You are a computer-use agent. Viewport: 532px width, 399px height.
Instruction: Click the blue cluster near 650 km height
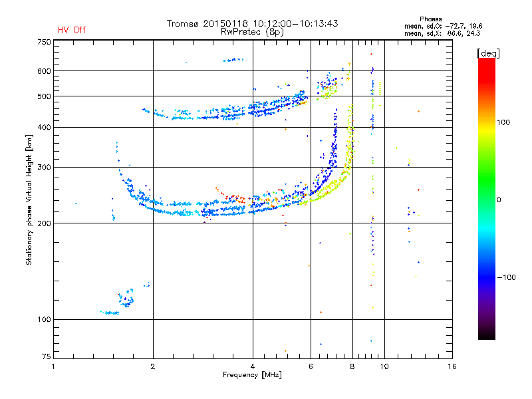233,60
